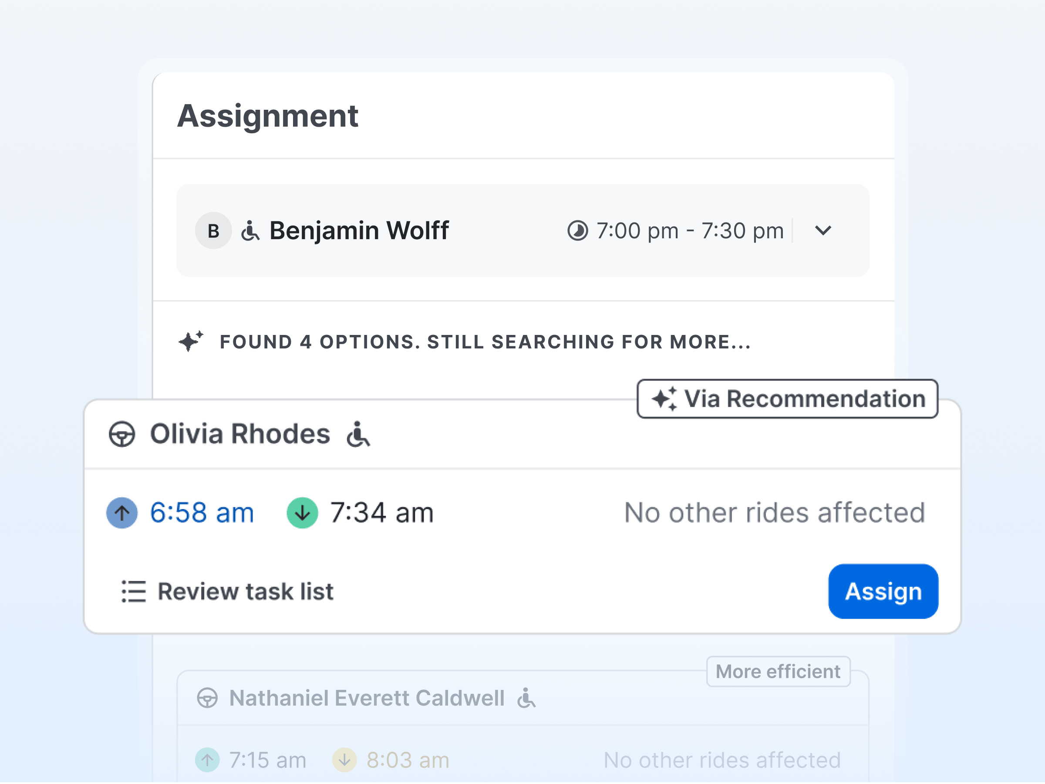The width and height of the screenshot is (1045, 784).
Task: Click No other rides affected for Olivia Rhodes
Action: 775,513
